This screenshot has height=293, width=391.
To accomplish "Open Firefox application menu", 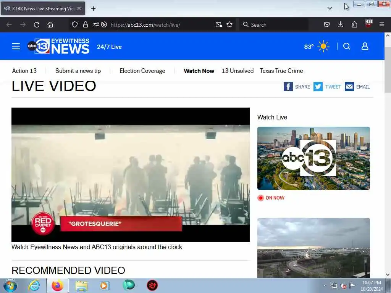I will point(382,25).
